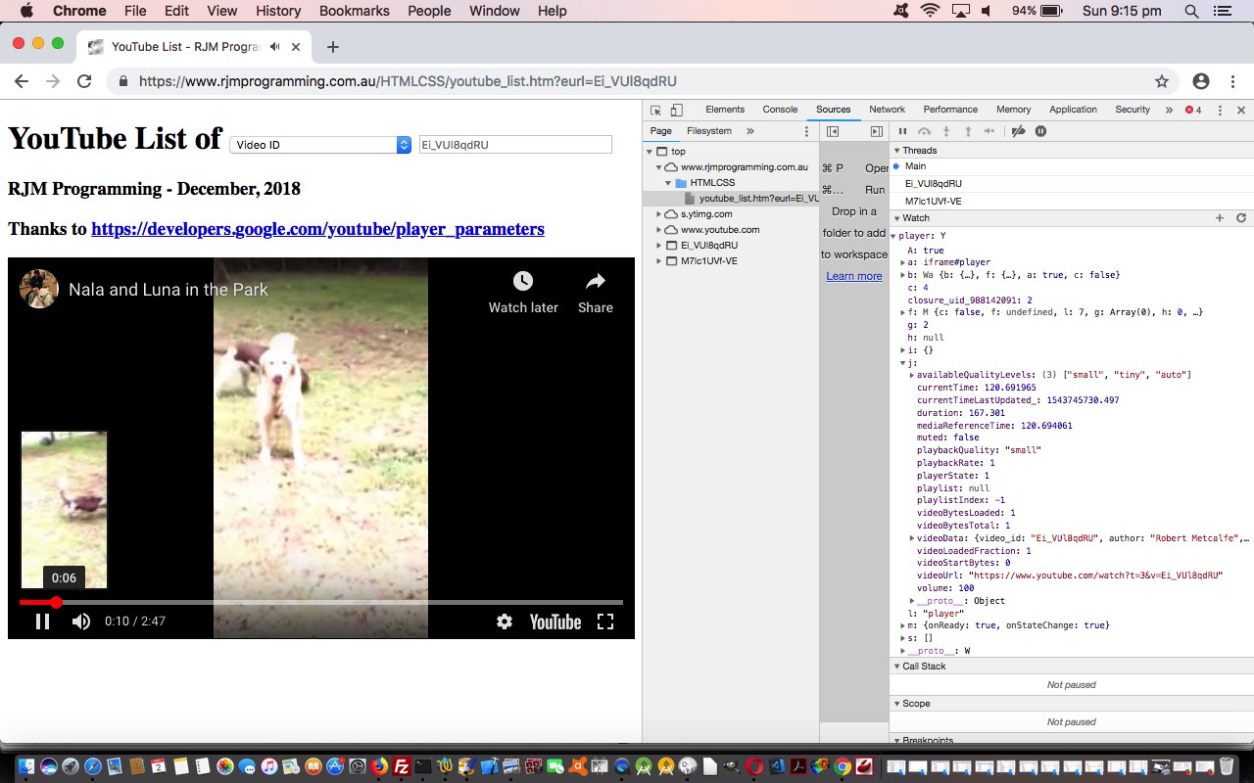
Task: Reload the page in Chrome
Action: pos(84,81)
